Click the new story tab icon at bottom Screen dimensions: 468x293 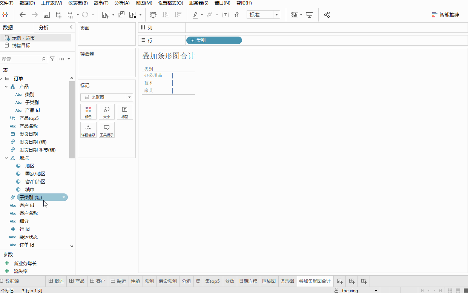364,281
